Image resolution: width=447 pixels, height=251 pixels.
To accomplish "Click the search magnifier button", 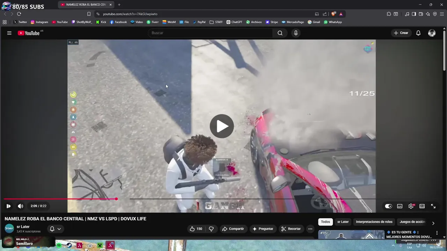I will 280,33.
